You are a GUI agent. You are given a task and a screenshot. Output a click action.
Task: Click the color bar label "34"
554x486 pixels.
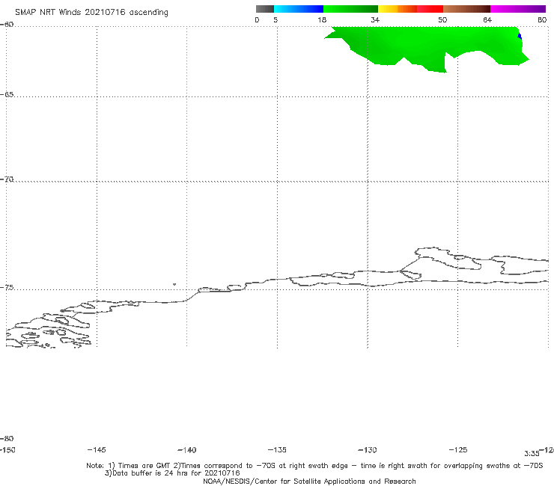375,19
